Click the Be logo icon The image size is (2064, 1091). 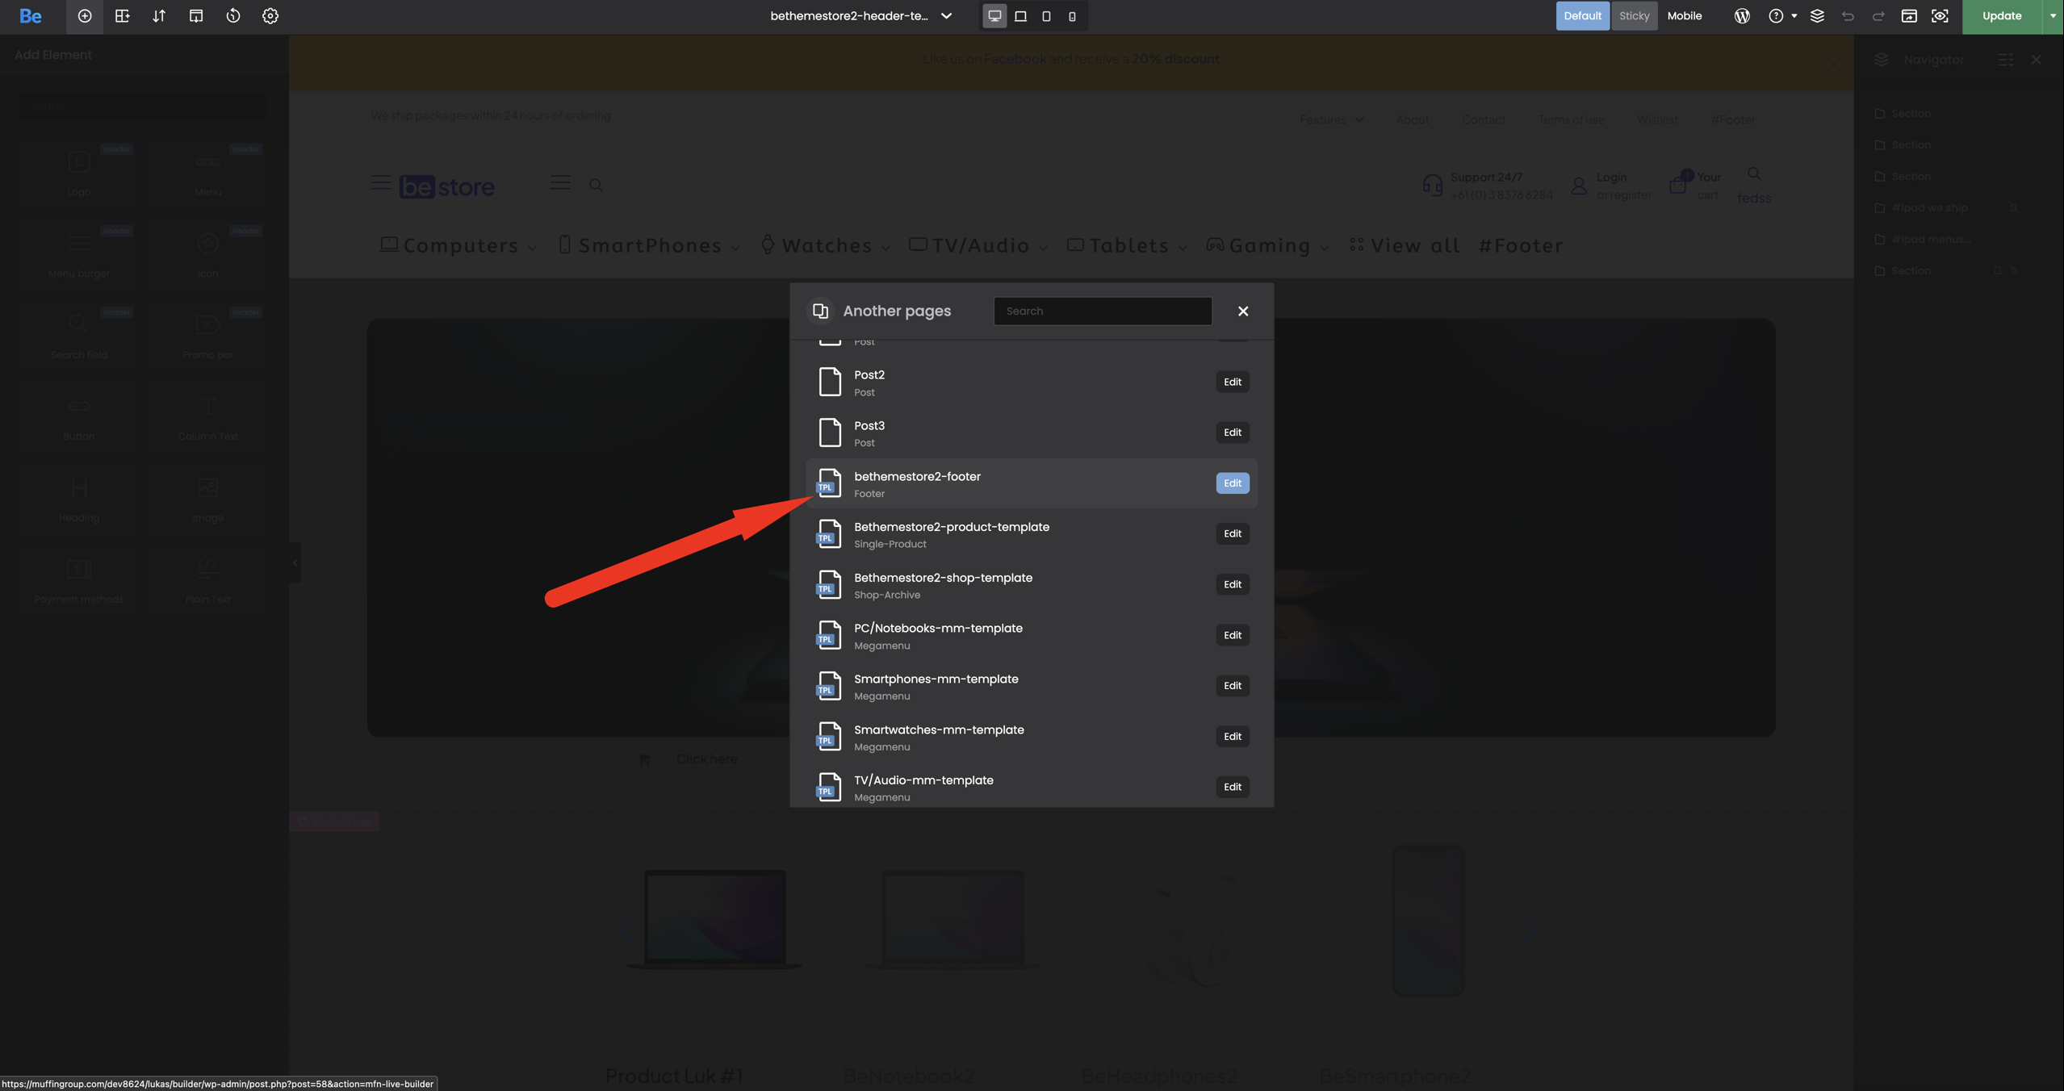tap(30, 16)
